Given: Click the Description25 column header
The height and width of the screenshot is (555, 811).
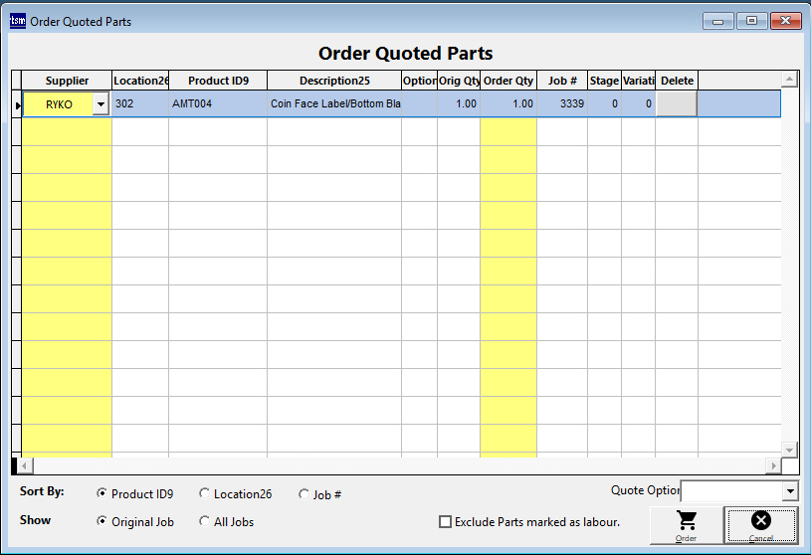Looking at the screenshot, I should click(334, 81).
